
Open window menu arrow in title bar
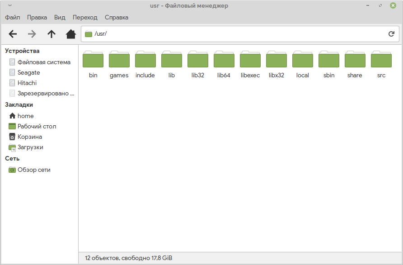10,5
